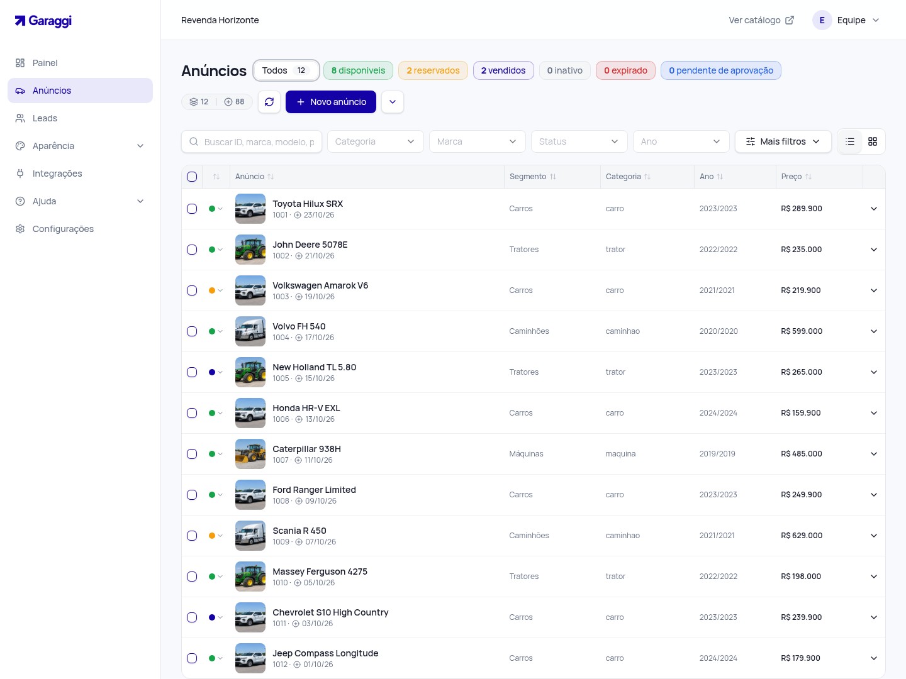Viewport: 906px width, 679px height.
Task: Show the 8 disponíveis tab
Action: coord(358,70)
